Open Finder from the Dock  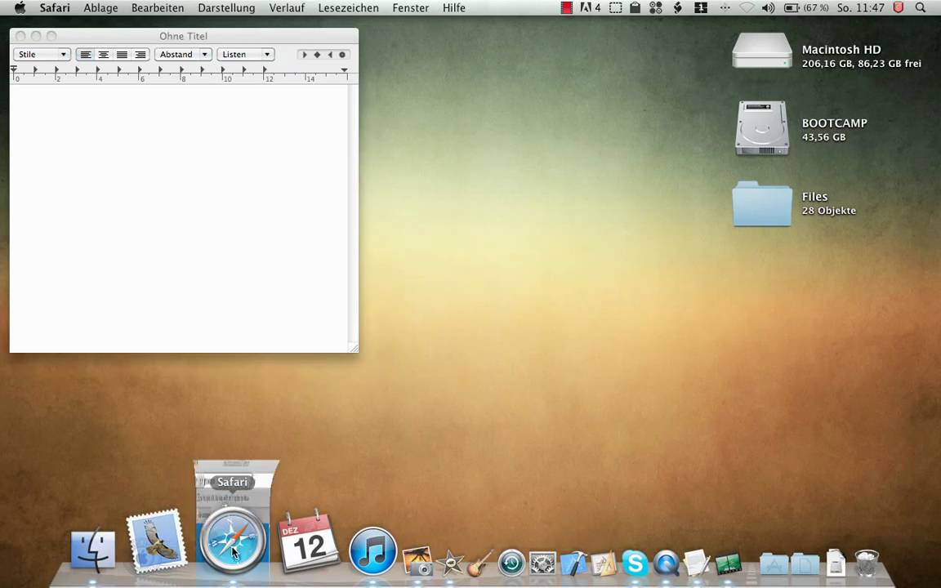pyautogui.click(x=93, y=550)
